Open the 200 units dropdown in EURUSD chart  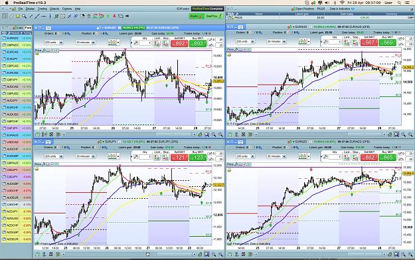coord(54,43)
